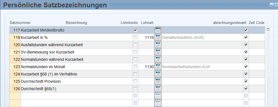
Task: Click the first empty Bezeichnung row
Action: (76, 96)
